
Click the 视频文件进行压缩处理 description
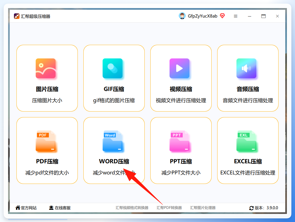[181, 101]
